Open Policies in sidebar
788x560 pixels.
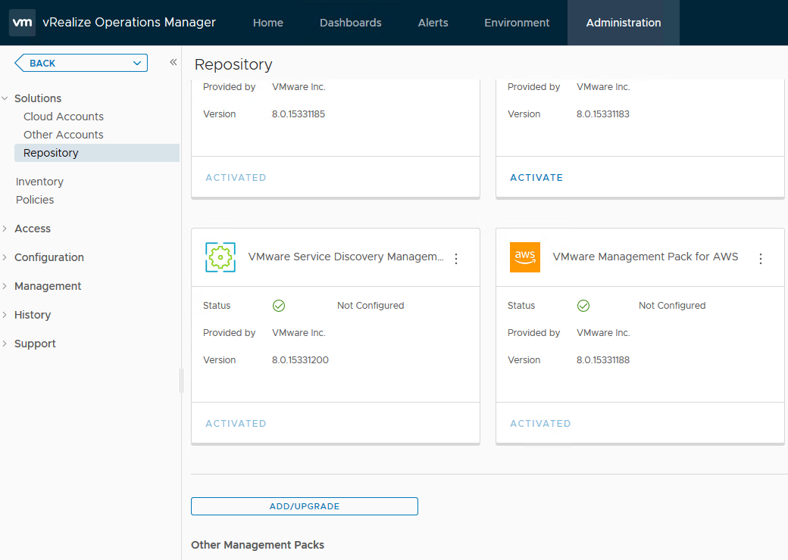(x=35, y=200)
